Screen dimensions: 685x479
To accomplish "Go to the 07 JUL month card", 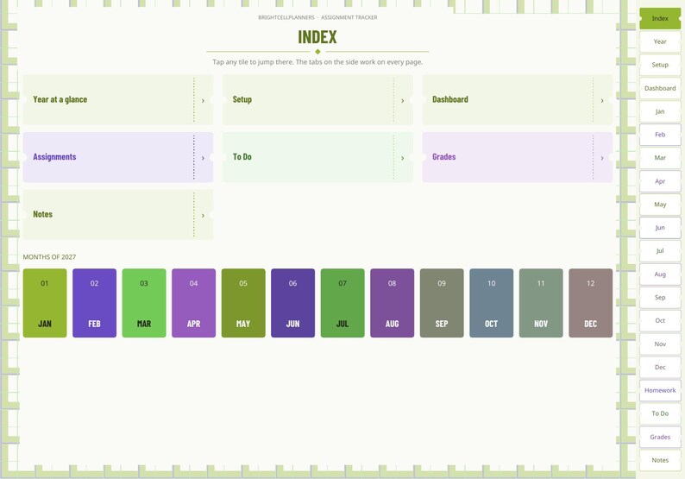I will point(342,303).
